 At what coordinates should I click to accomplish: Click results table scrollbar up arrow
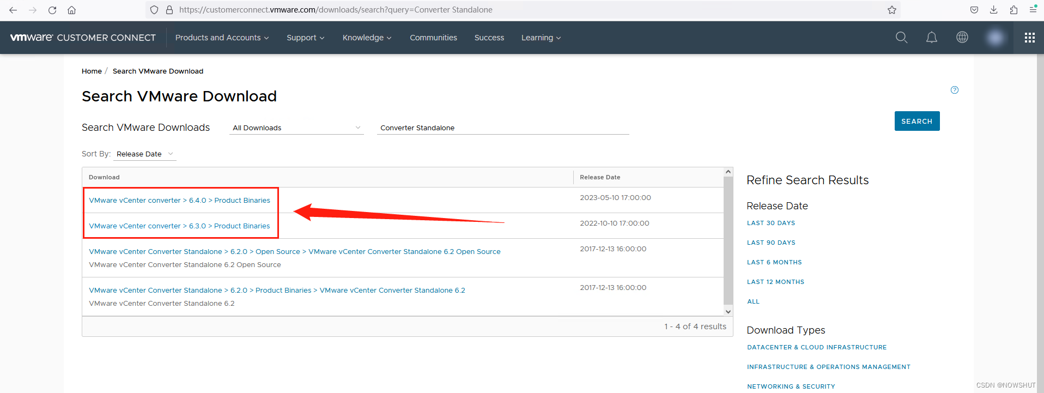pos(728,172)
